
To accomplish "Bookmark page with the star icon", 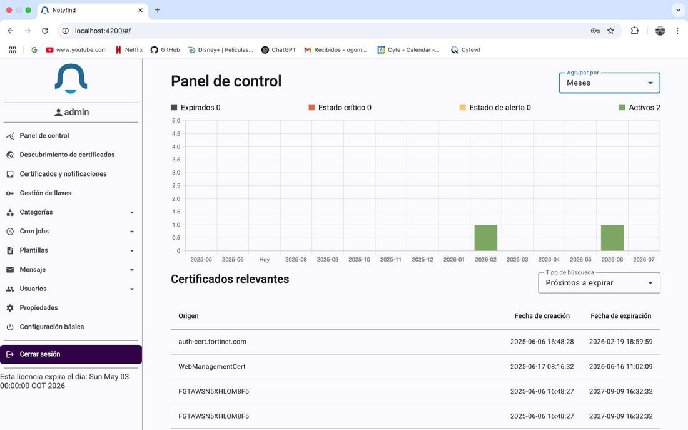I will [610, 31].
